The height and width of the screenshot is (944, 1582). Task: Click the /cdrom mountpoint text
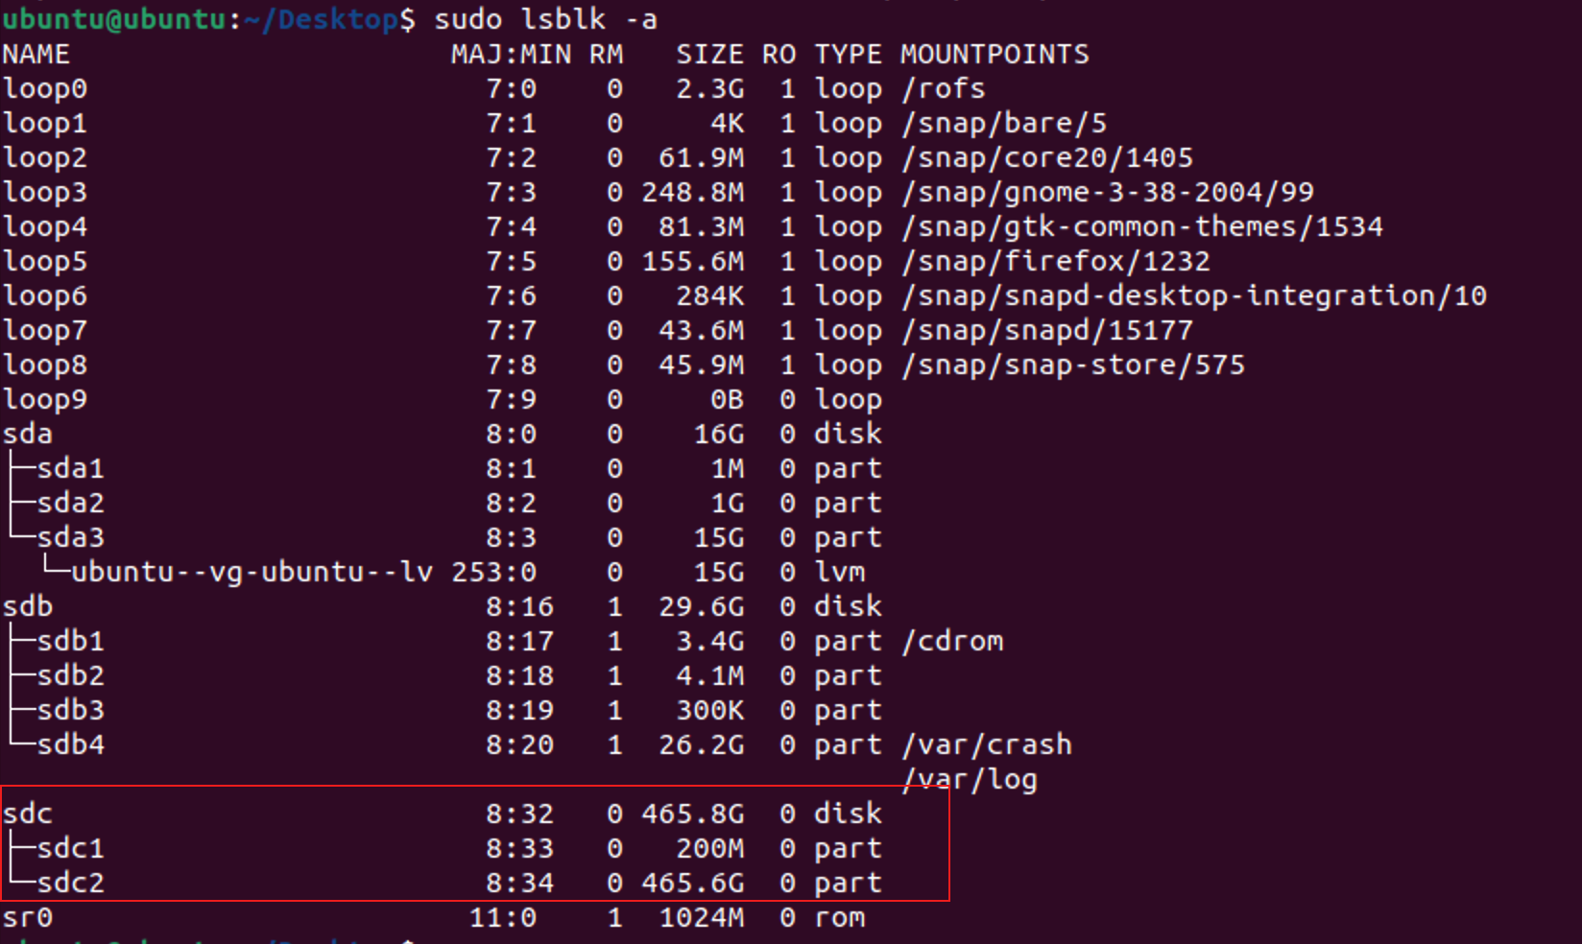pyautogui.click(x=952, y=642)
